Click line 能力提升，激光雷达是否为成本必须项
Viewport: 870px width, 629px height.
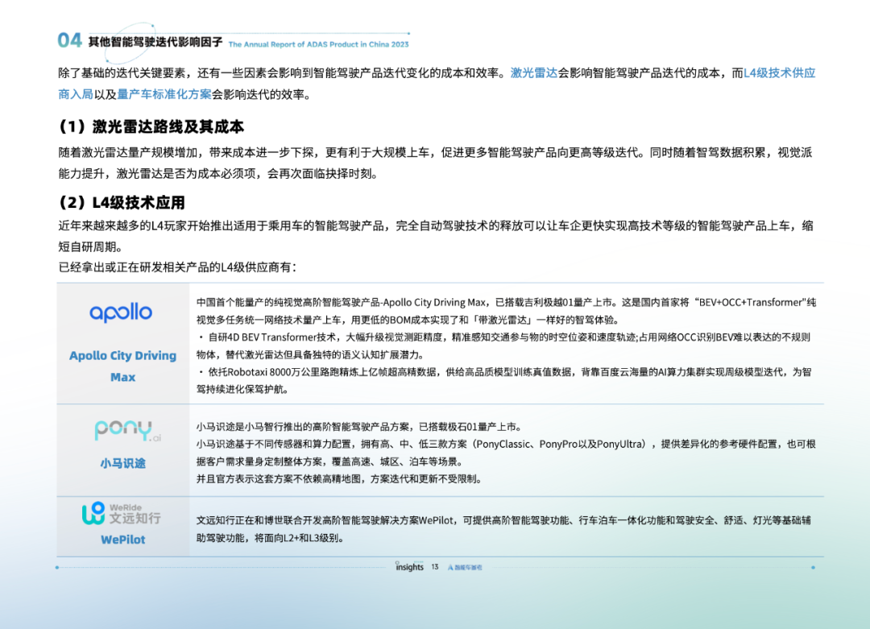(220, 174)
